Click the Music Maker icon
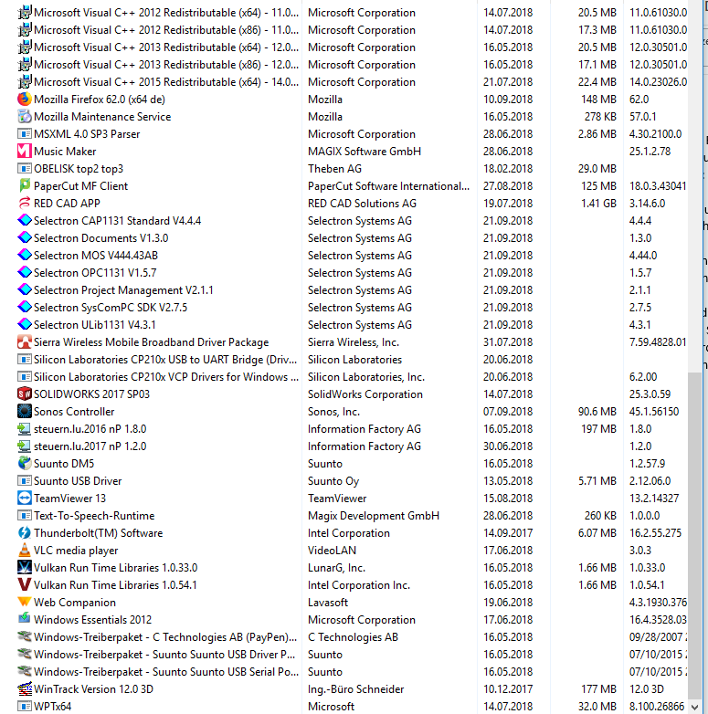This screenshot has height=714, width=708. (24, 152)
